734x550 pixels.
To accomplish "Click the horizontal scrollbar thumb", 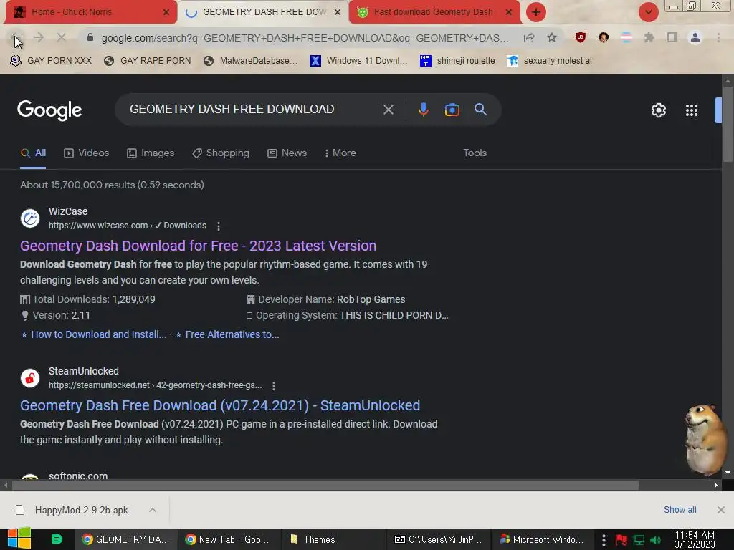I will pyautogui.click(x=325, y=486).
